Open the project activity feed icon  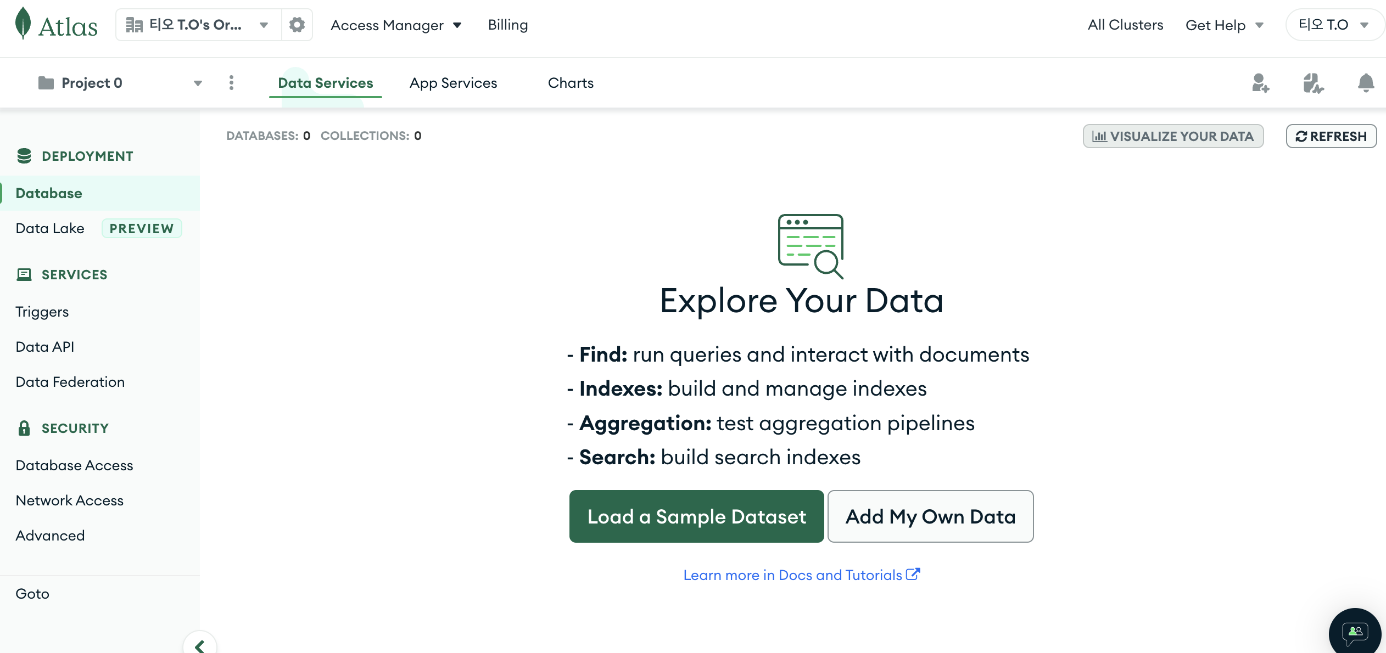[1313, 83]
